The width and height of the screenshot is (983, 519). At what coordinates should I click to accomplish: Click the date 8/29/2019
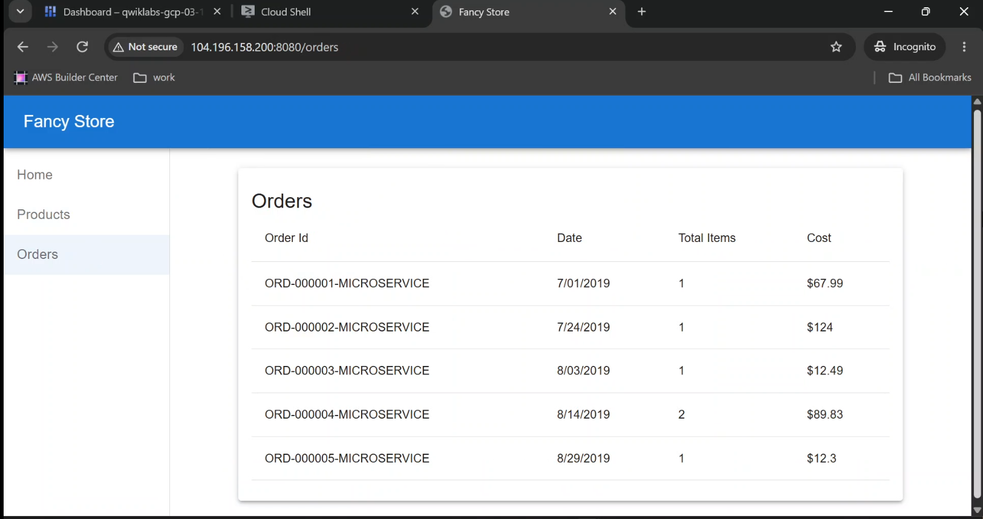point(583,459)
